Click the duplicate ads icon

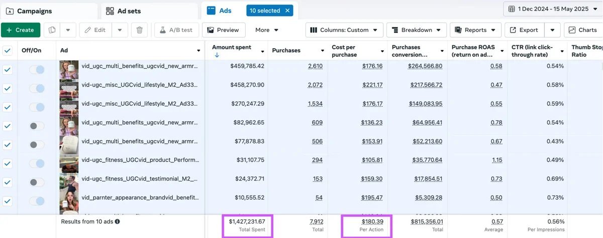point(52,30)
